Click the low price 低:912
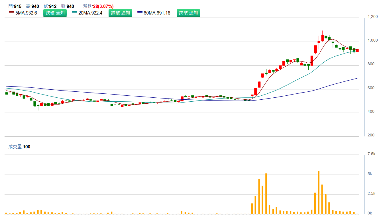 (50, 6)
